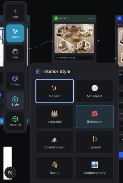Click the Output 1 rendered room thumbnail

tap(74, 39)
